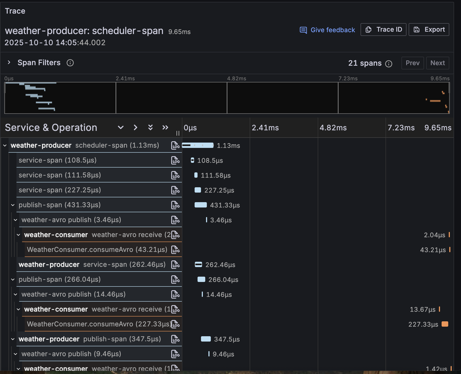The height and width of the screenshot is (374, 461).
Task: Collapse all spans with double-right chevron
Action: 165,127
